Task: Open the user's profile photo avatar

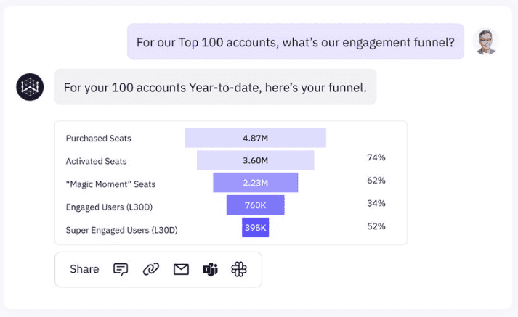Action: (x=485, y=41)
